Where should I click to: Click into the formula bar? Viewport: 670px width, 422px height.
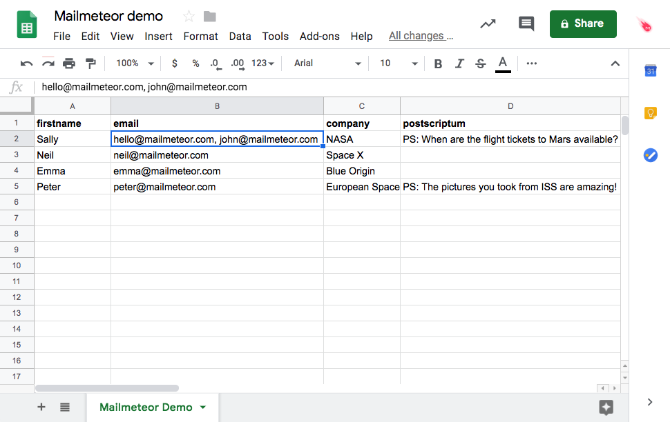coord(331,87)
